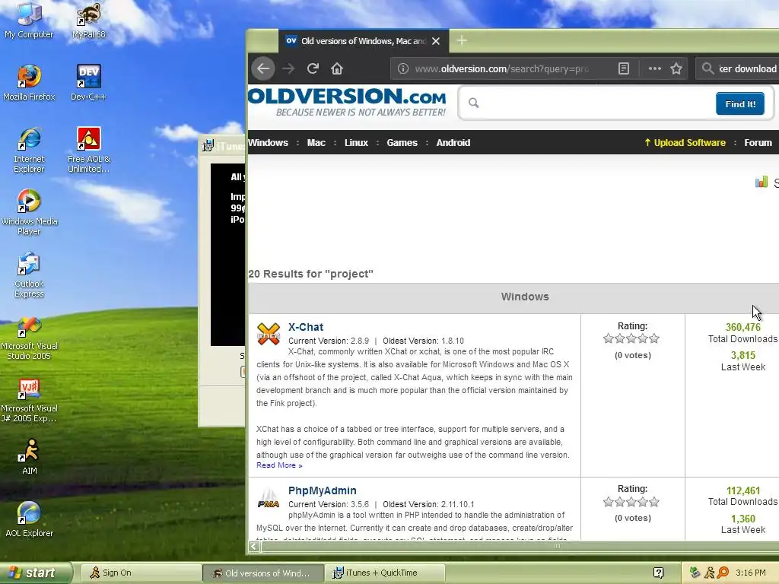Viewport: 779px width, 584px height.
Task: Click horizontal scrollbar left arrow
Action: coord(253,546)
